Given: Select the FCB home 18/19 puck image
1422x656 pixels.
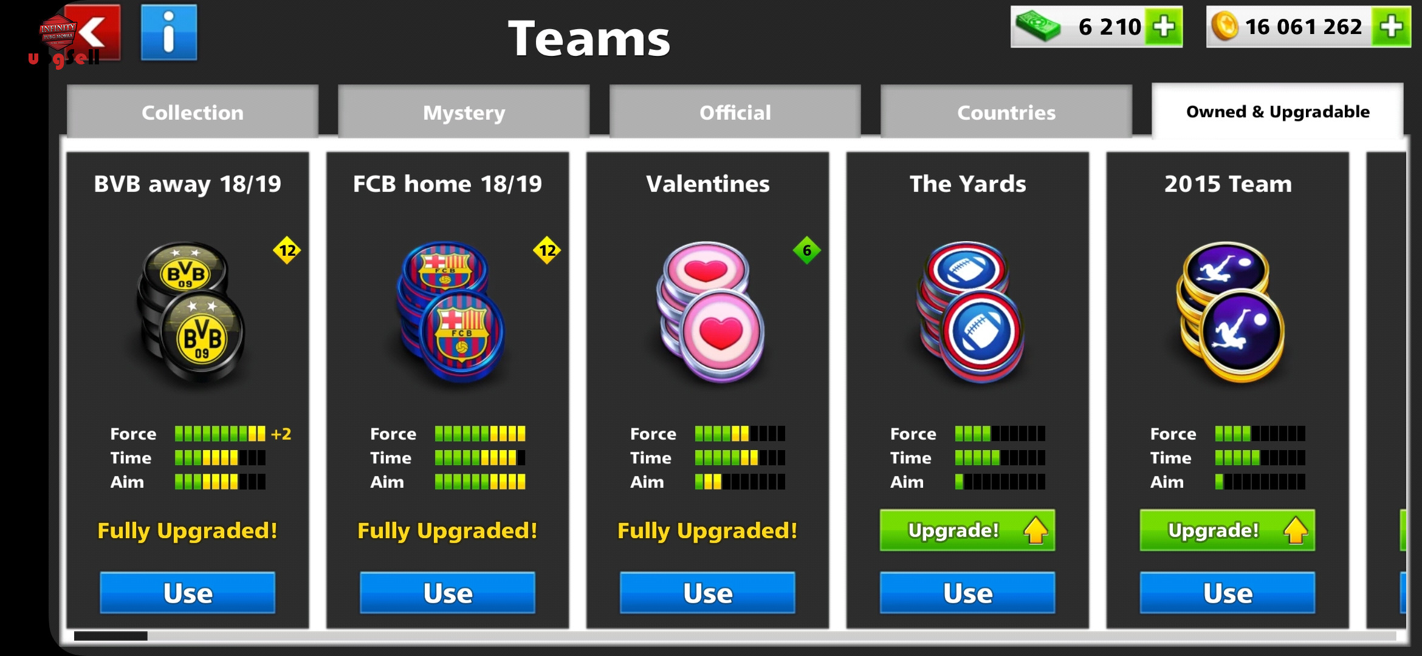Looking at the screenshot, I should [x=451, y=312].
